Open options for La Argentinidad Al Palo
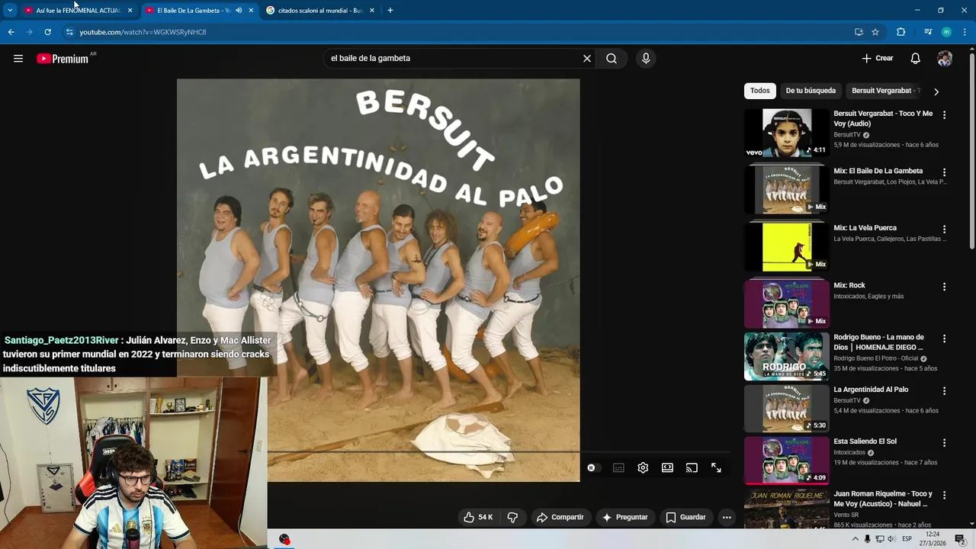This screenshot has height=549, width=976. click(x=944, y=391)
